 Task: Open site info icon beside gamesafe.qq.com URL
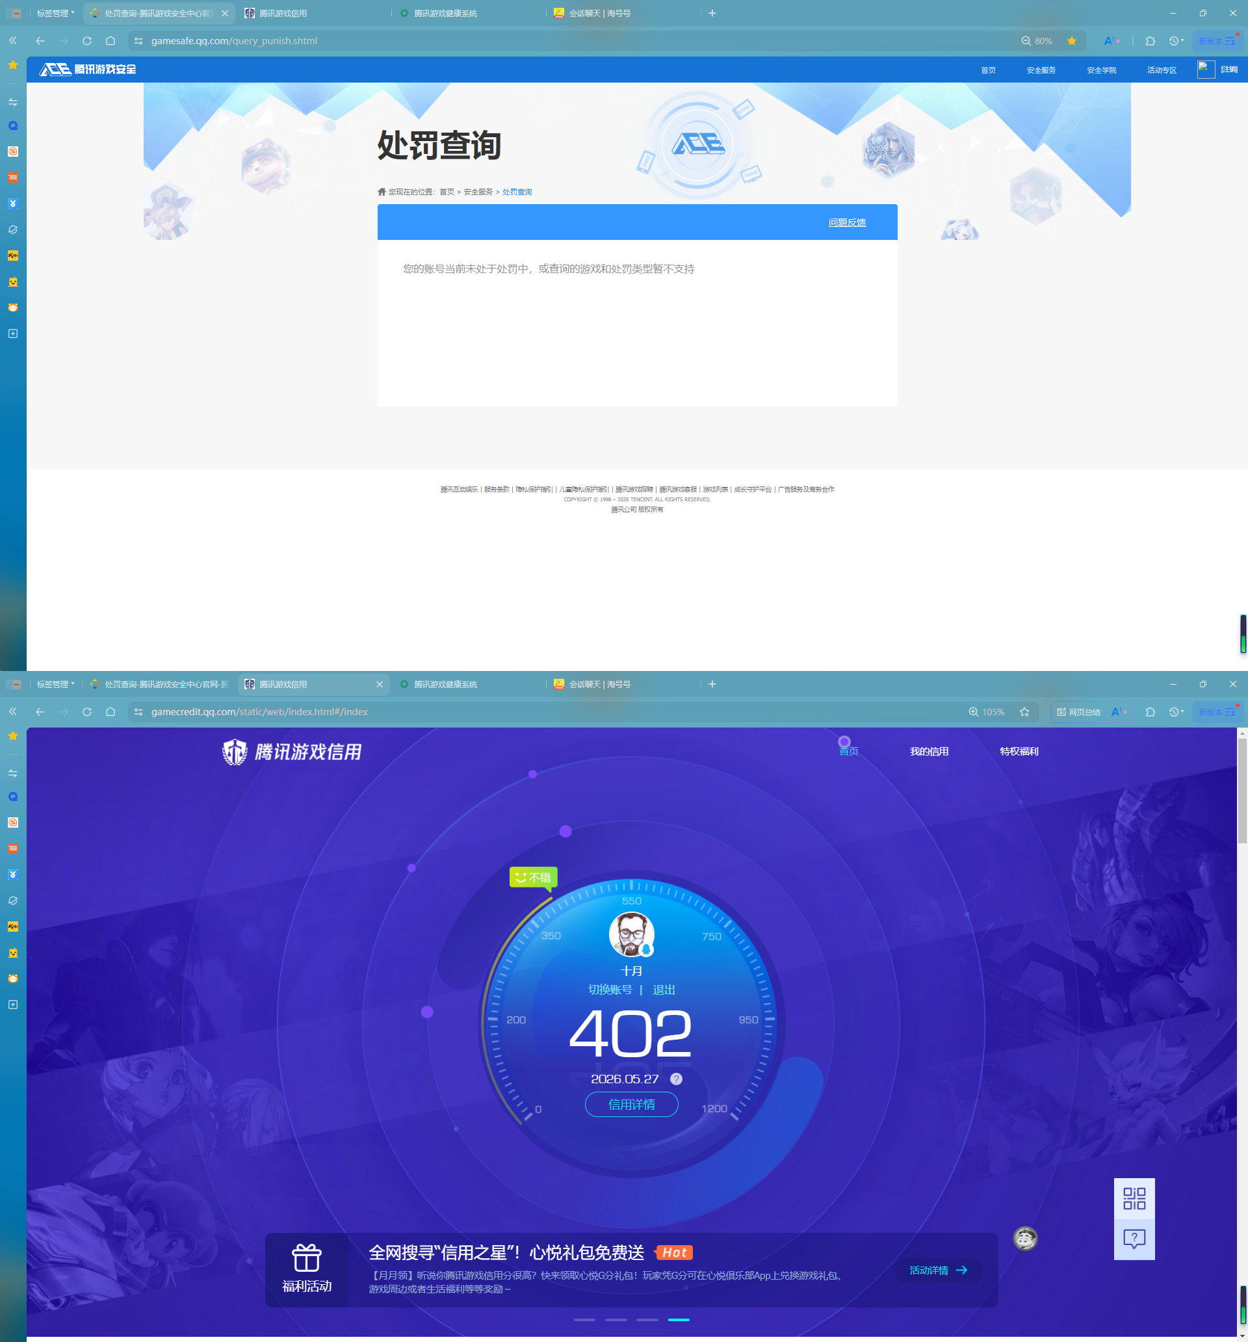pos(138,41)
